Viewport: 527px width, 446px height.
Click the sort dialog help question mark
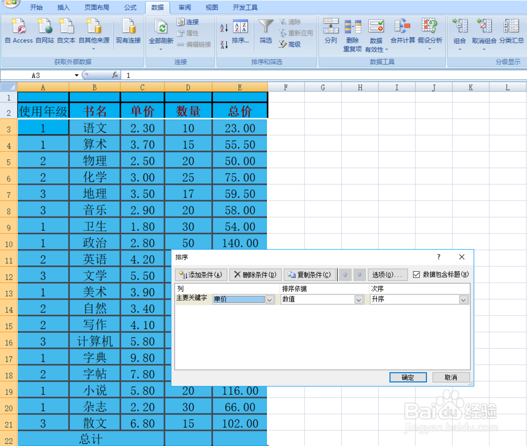pyautogui.click(x=438, y=257)
